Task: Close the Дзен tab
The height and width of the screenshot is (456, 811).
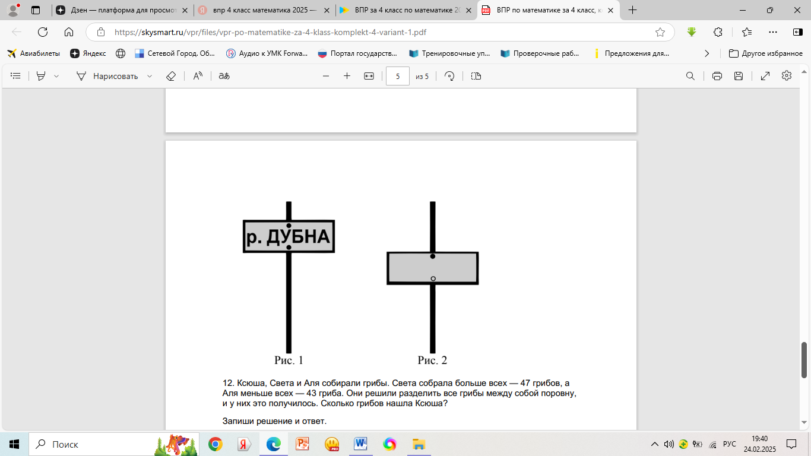Action: (x=185, y=10)
